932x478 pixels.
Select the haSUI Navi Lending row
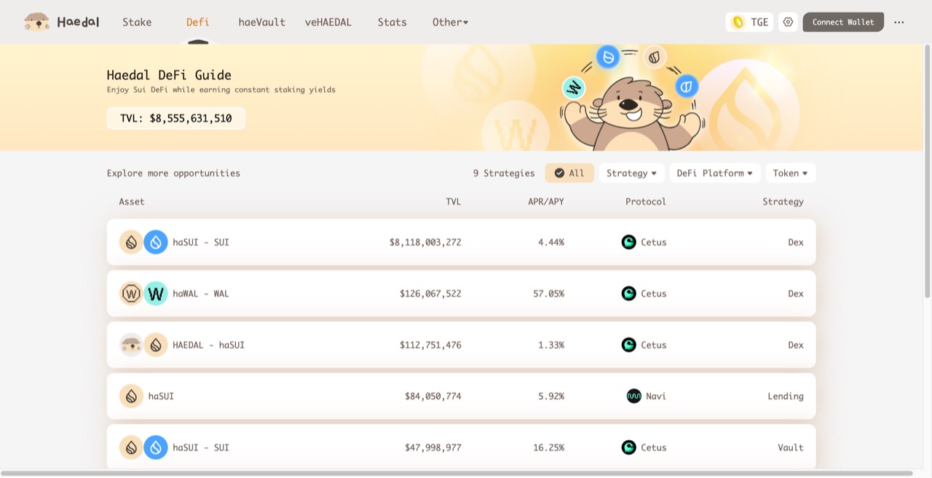pyautogui.click(x=461, y=396)
